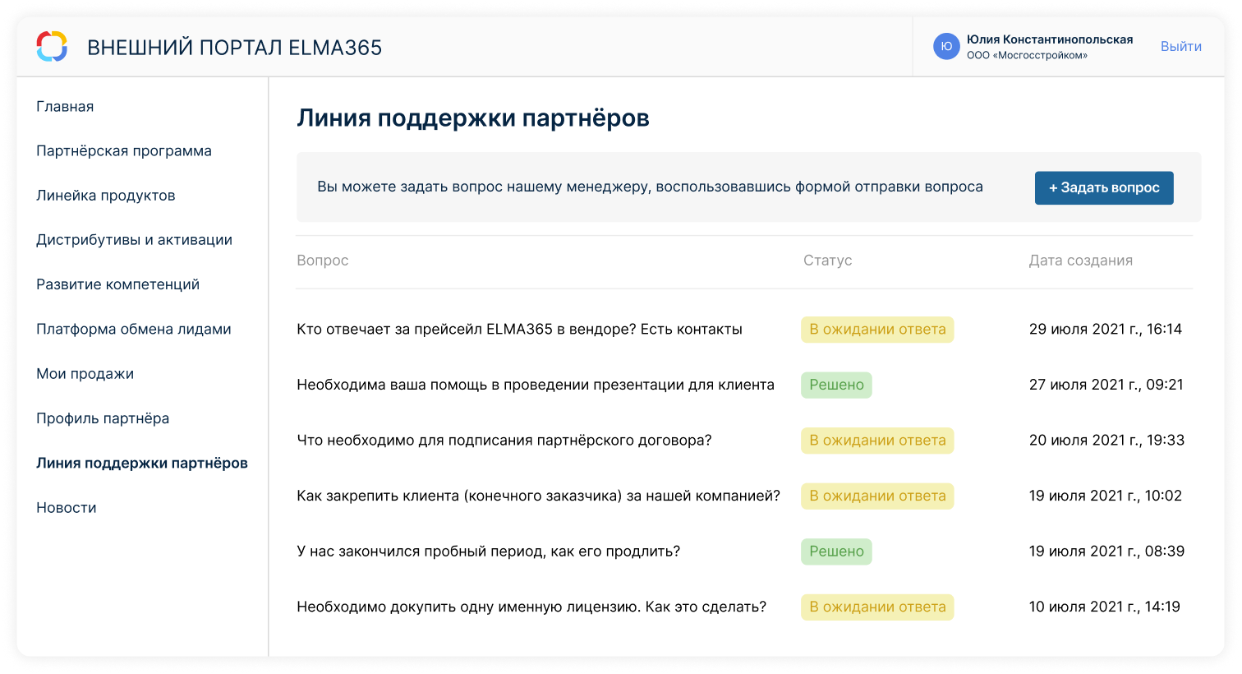Click date 10 июля 2021 г., 14:19

(1104, 607)
